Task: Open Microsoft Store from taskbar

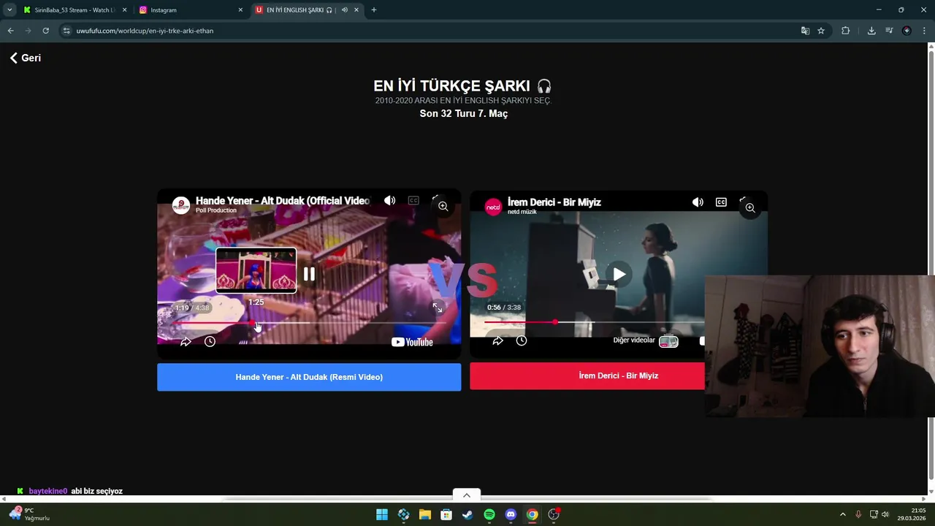Action: click(446, 514)
